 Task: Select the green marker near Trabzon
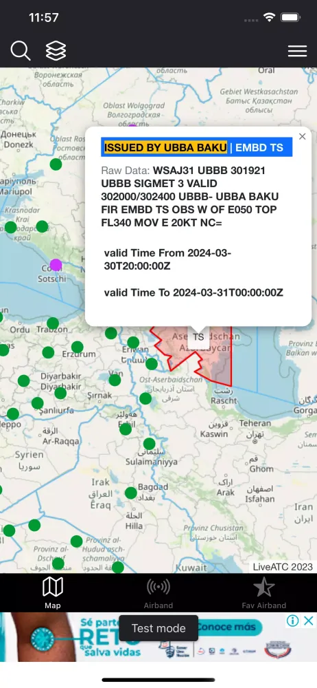(53, 323)
